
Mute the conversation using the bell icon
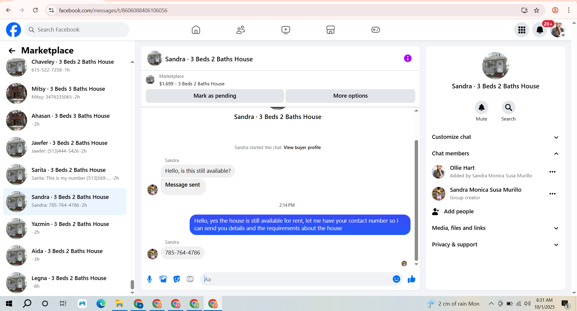pos(481,108)
